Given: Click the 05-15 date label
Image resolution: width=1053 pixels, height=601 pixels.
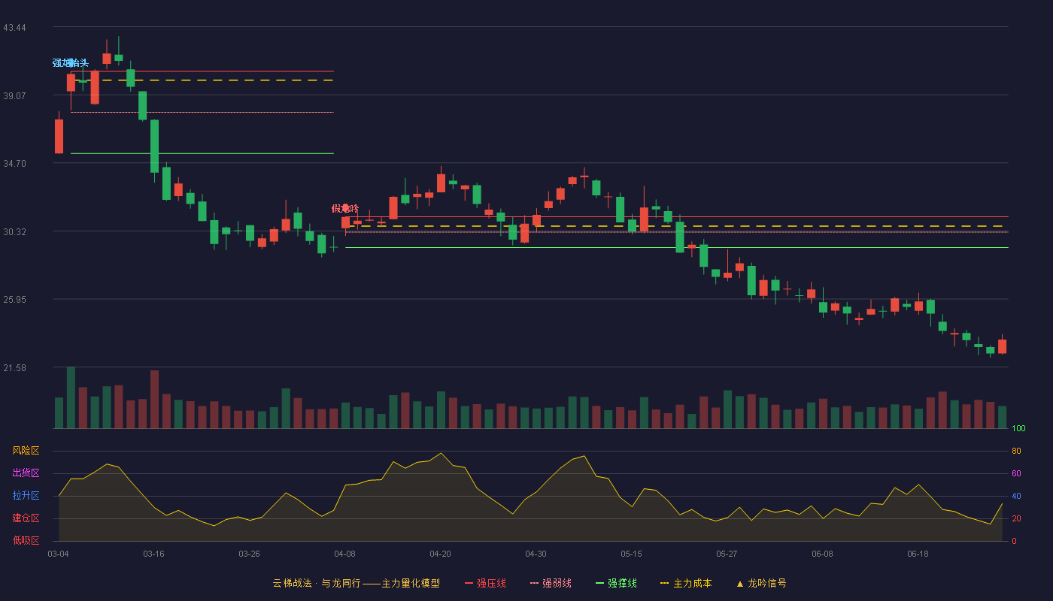Looking at the screenshot, I should [x=631, y=554].
